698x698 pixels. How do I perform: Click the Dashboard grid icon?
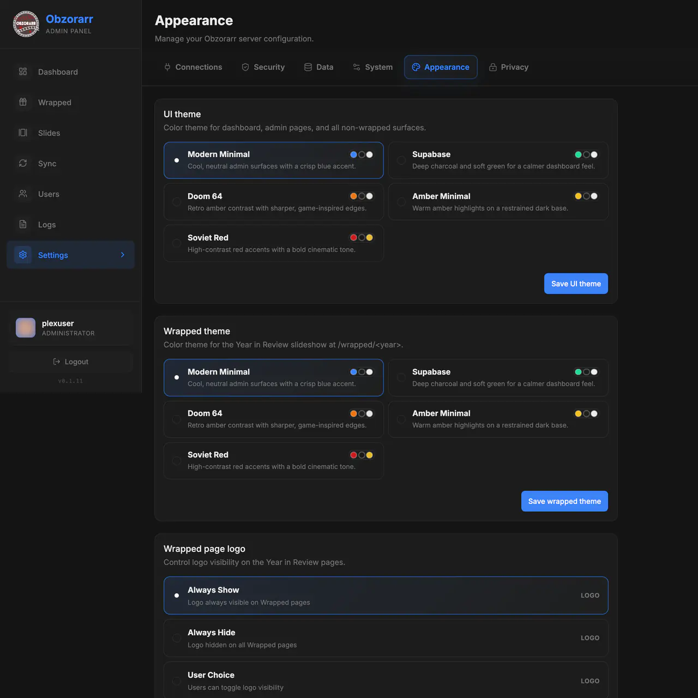23,71
